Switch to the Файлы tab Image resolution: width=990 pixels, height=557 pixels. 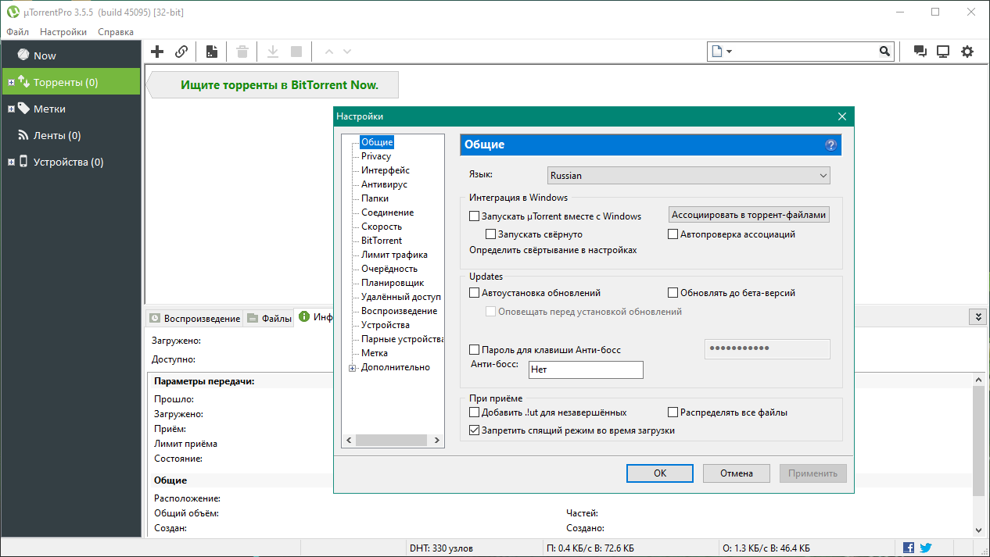pos(268,318)
